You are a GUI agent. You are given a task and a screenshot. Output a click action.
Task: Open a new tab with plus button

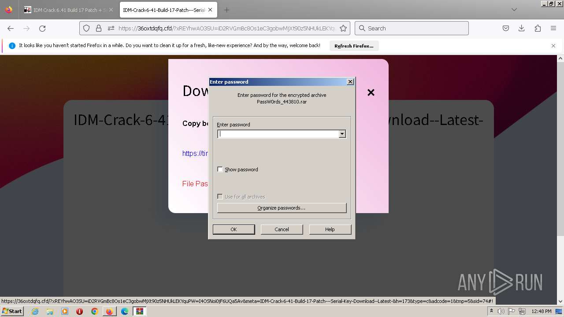226,10
